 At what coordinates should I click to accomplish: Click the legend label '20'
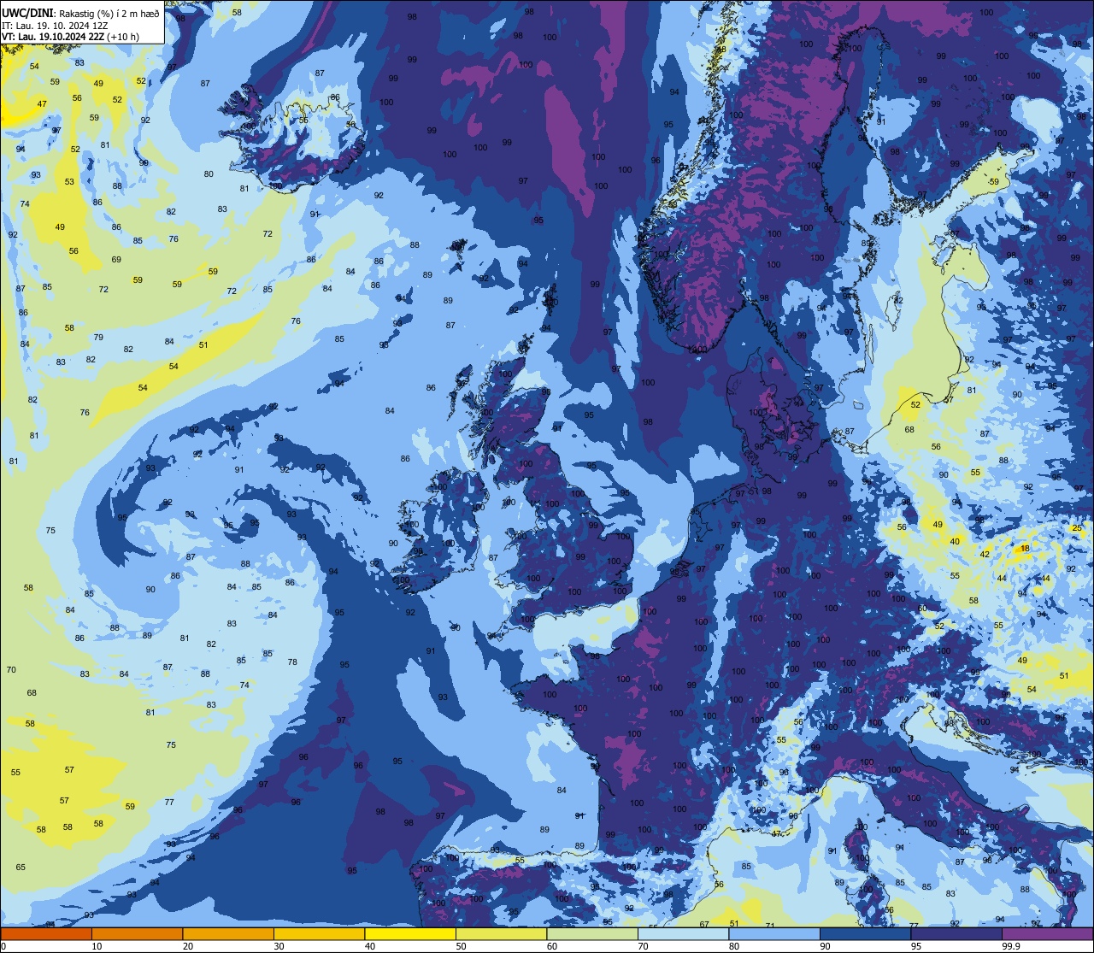click(x=188, y=946)
